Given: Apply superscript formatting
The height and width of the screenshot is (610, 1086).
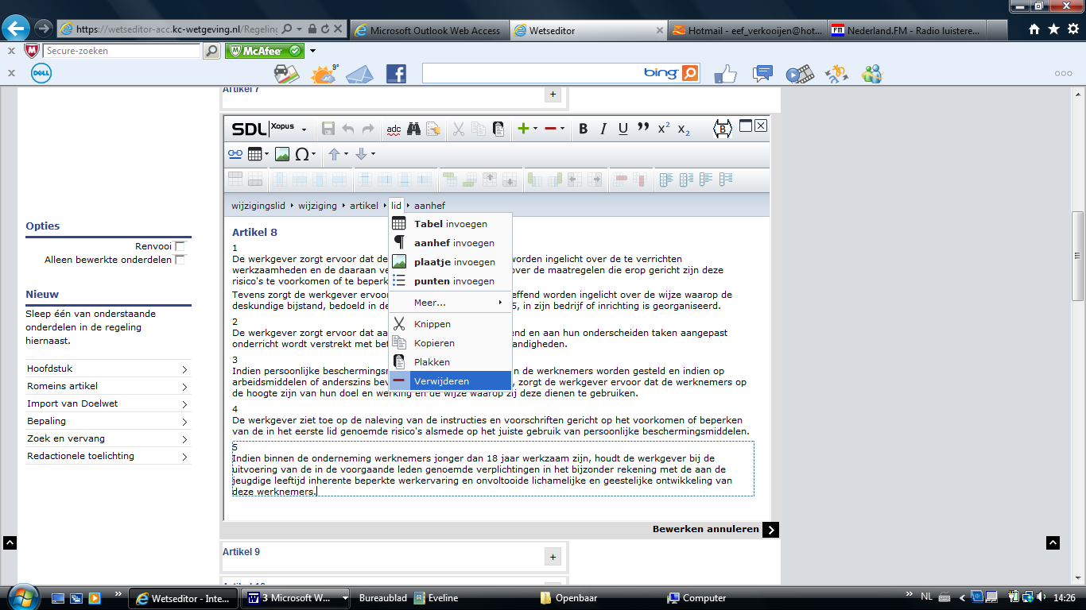Looking at the screenshot, I should pyautogui.click(x=664, y=128).
